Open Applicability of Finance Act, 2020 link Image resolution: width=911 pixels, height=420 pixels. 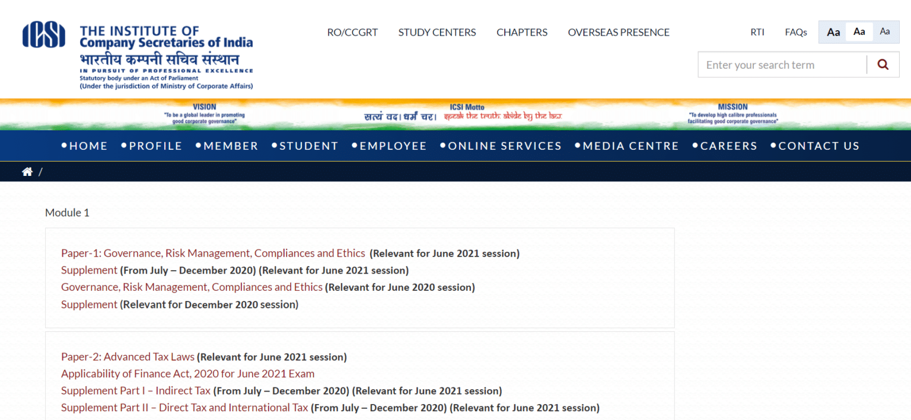(x=187, y=374)
